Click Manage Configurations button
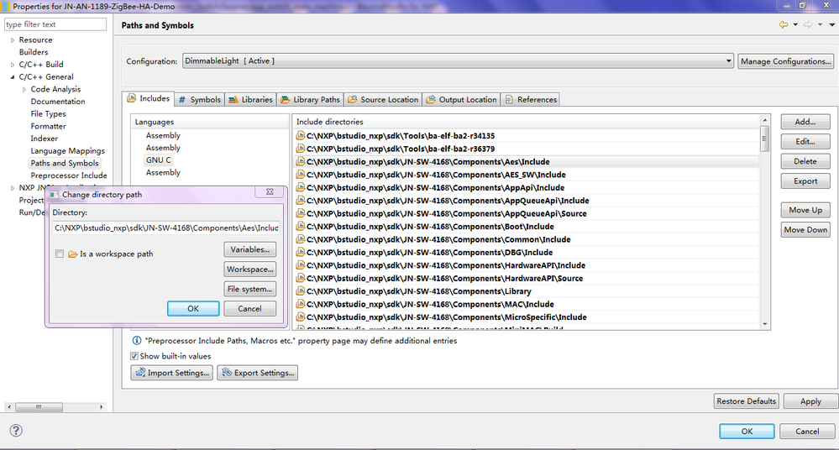Viewport: 839px width, 450px height. [x=785, y=61]
